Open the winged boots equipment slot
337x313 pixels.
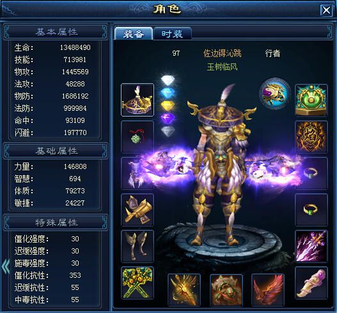(137, 246)
